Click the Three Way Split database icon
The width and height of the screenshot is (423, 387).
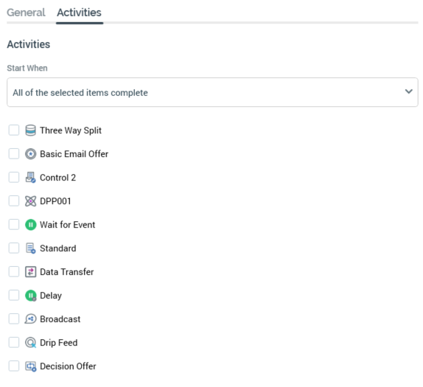tap(30, 130)
